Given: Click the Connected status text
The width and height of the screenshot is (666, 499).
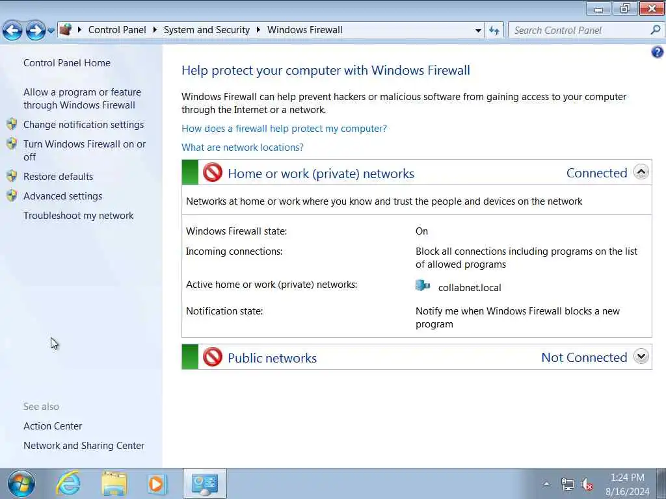Looking at the screenshot, I should click(x=596, y=173).
